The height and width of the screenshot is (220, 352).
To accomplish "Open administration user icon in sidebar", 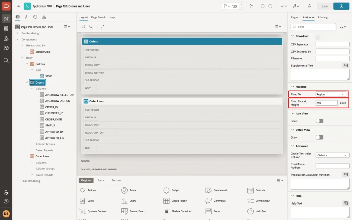I will (x=6, y=192).
